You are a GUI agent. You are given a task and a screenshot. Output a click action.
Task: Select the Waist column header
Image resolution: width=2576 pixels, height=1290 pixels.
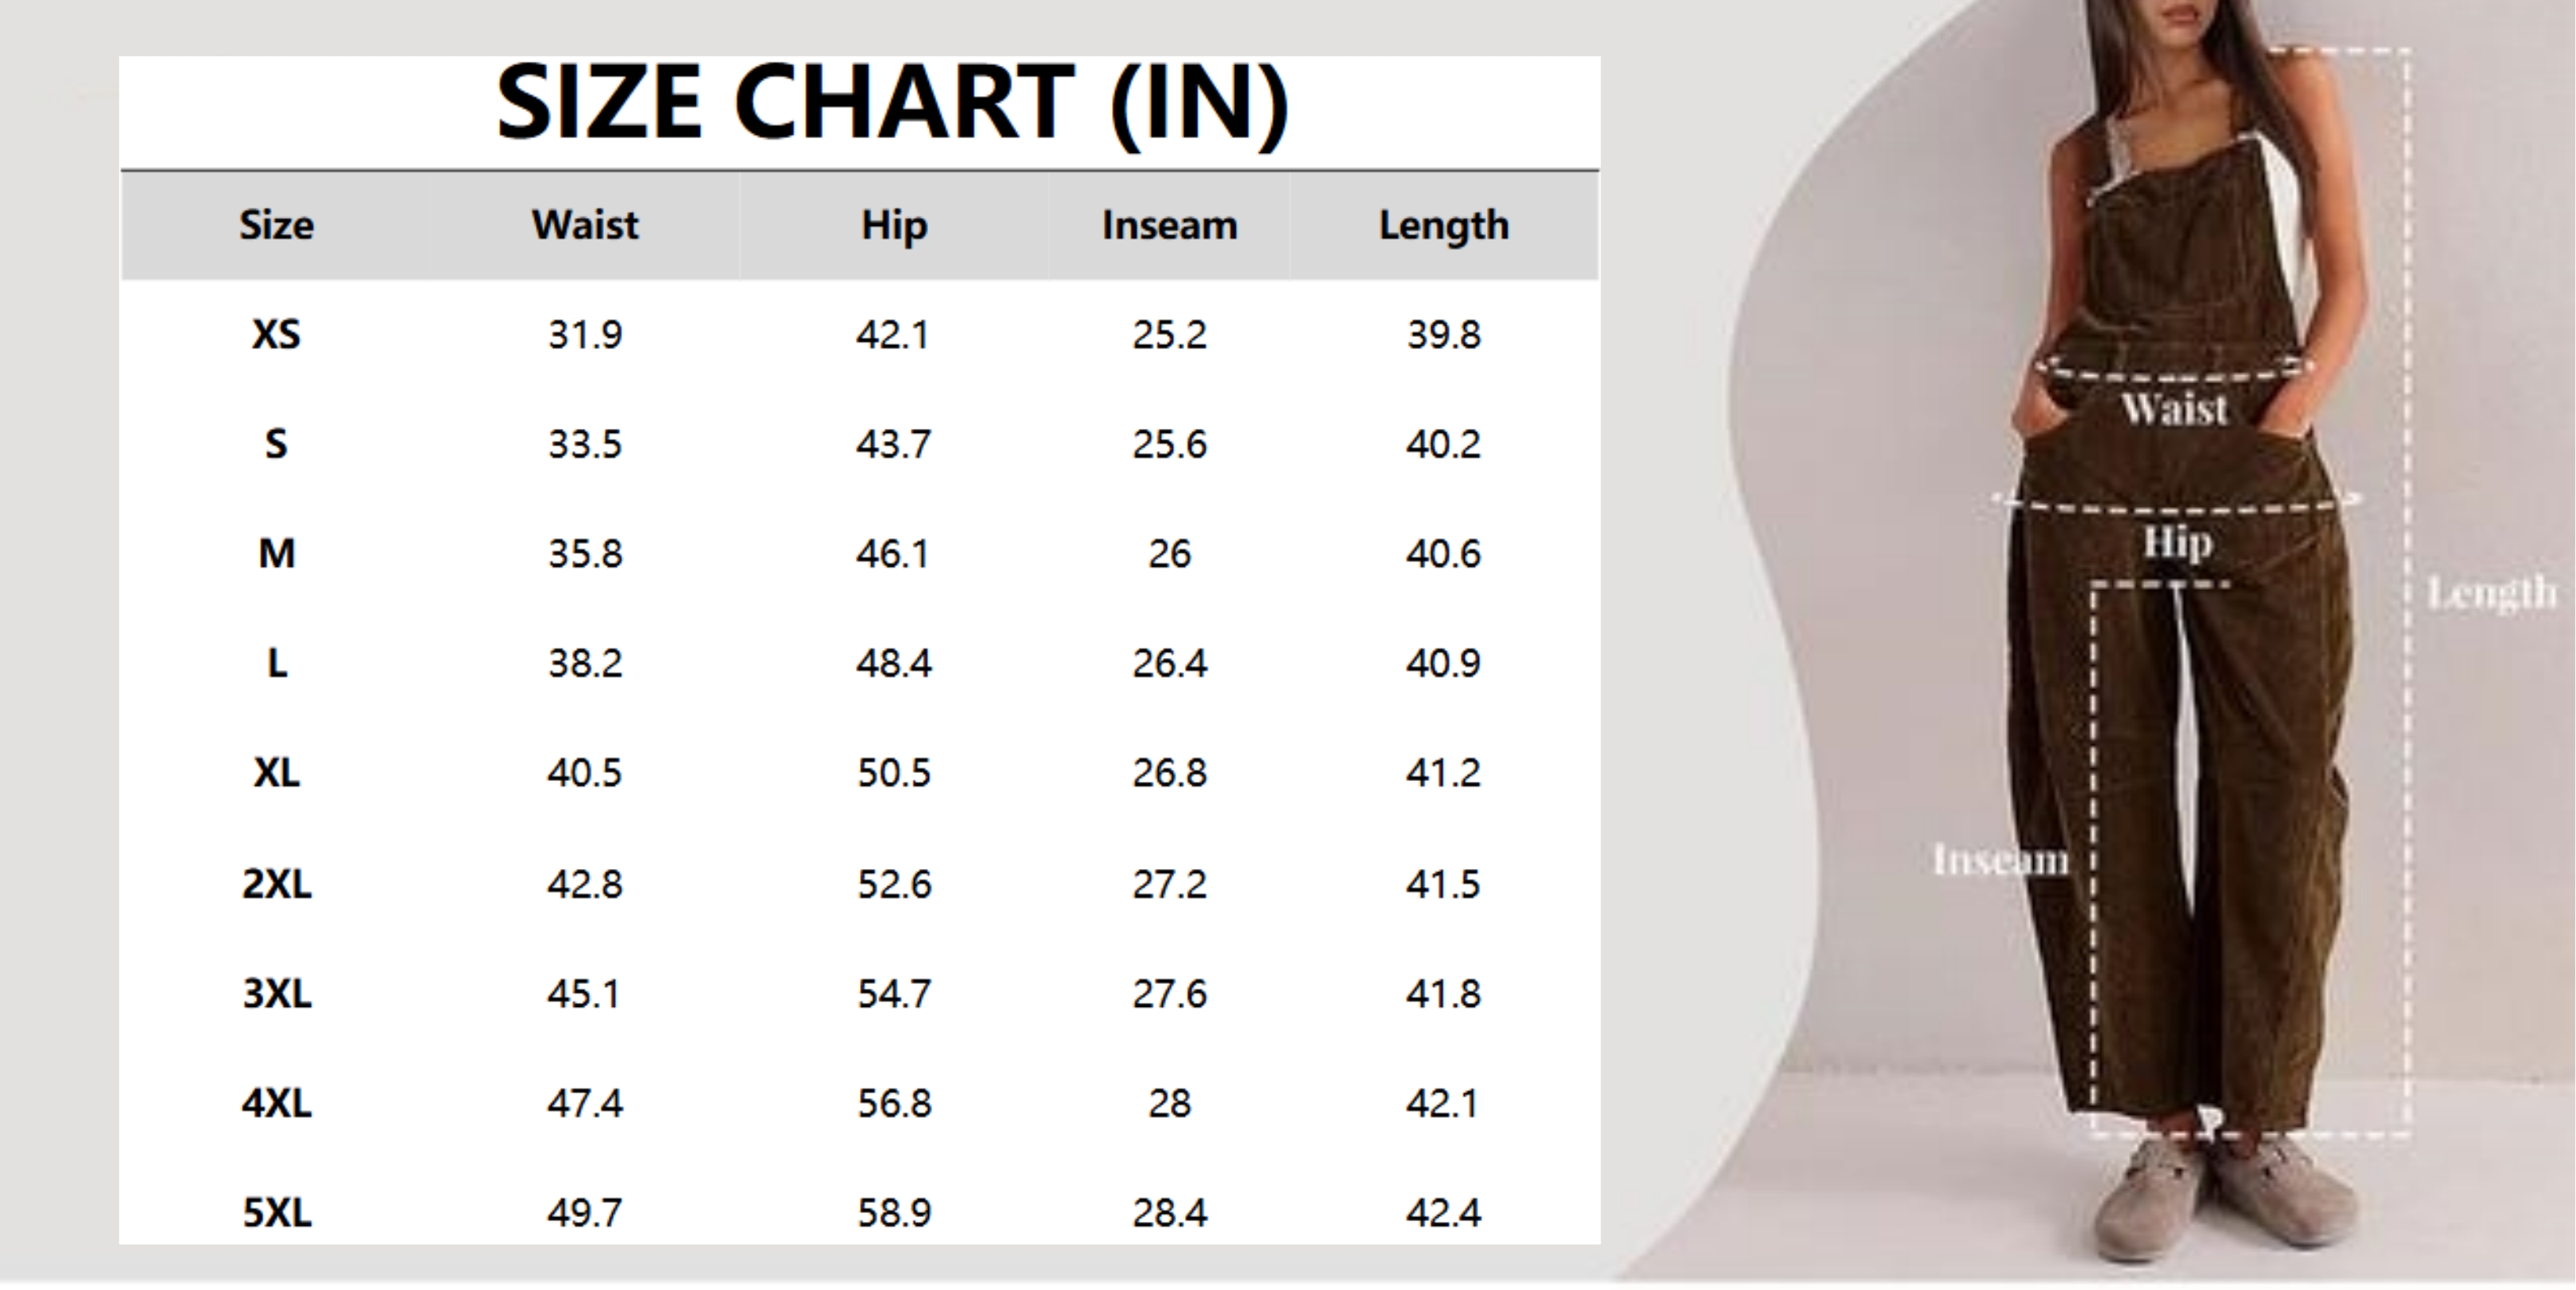tap(585, 226)
